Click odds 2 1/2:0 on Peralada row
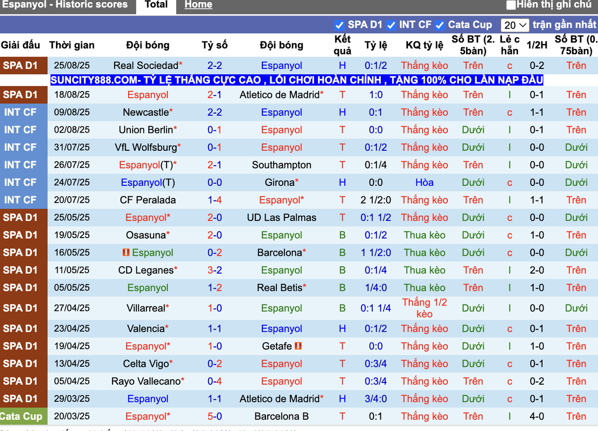This screenshot has width=598, height=431. pos(376,200)
